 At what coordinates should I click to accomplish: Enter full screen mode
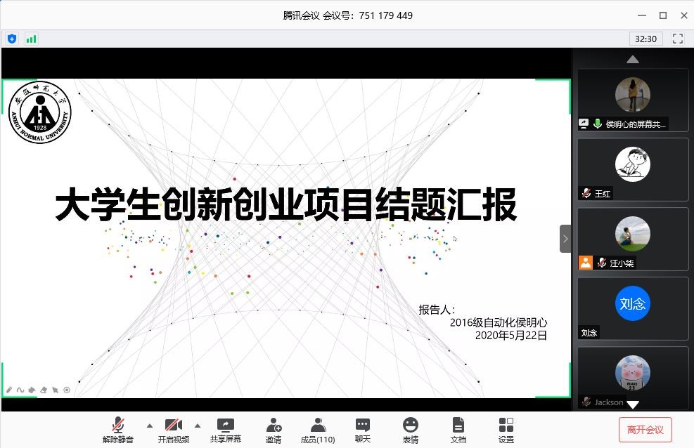(678, 39)
